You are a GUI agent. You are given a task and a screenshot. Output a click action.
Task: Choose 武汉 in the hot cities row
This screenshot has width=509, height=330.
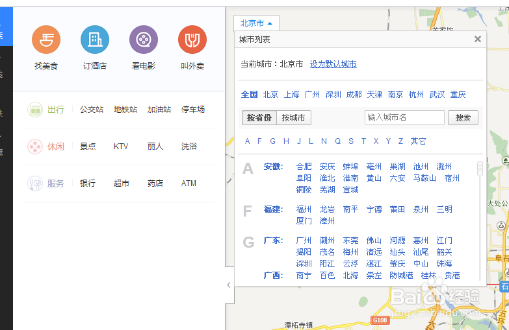click(437, 95)
